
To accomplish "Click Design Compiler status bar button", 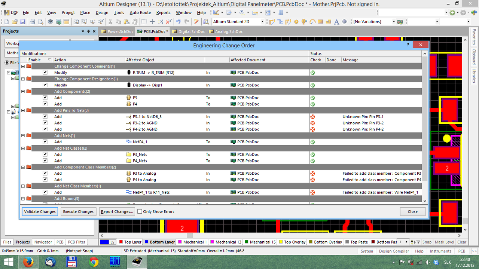I will pyautogui.click(x=394, y=251).
